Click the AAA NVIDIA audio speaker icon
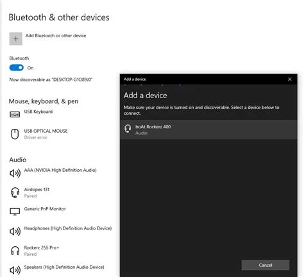The image size is (304, 277). [15, 173]
